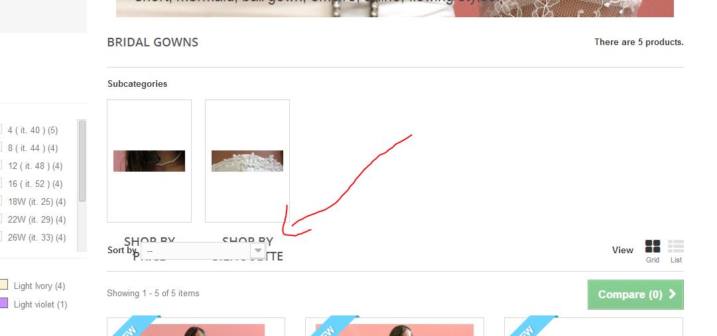Click the Light Ivory (4) filter link
Viewport: 717px width, 336px height.
coord(39,286)
